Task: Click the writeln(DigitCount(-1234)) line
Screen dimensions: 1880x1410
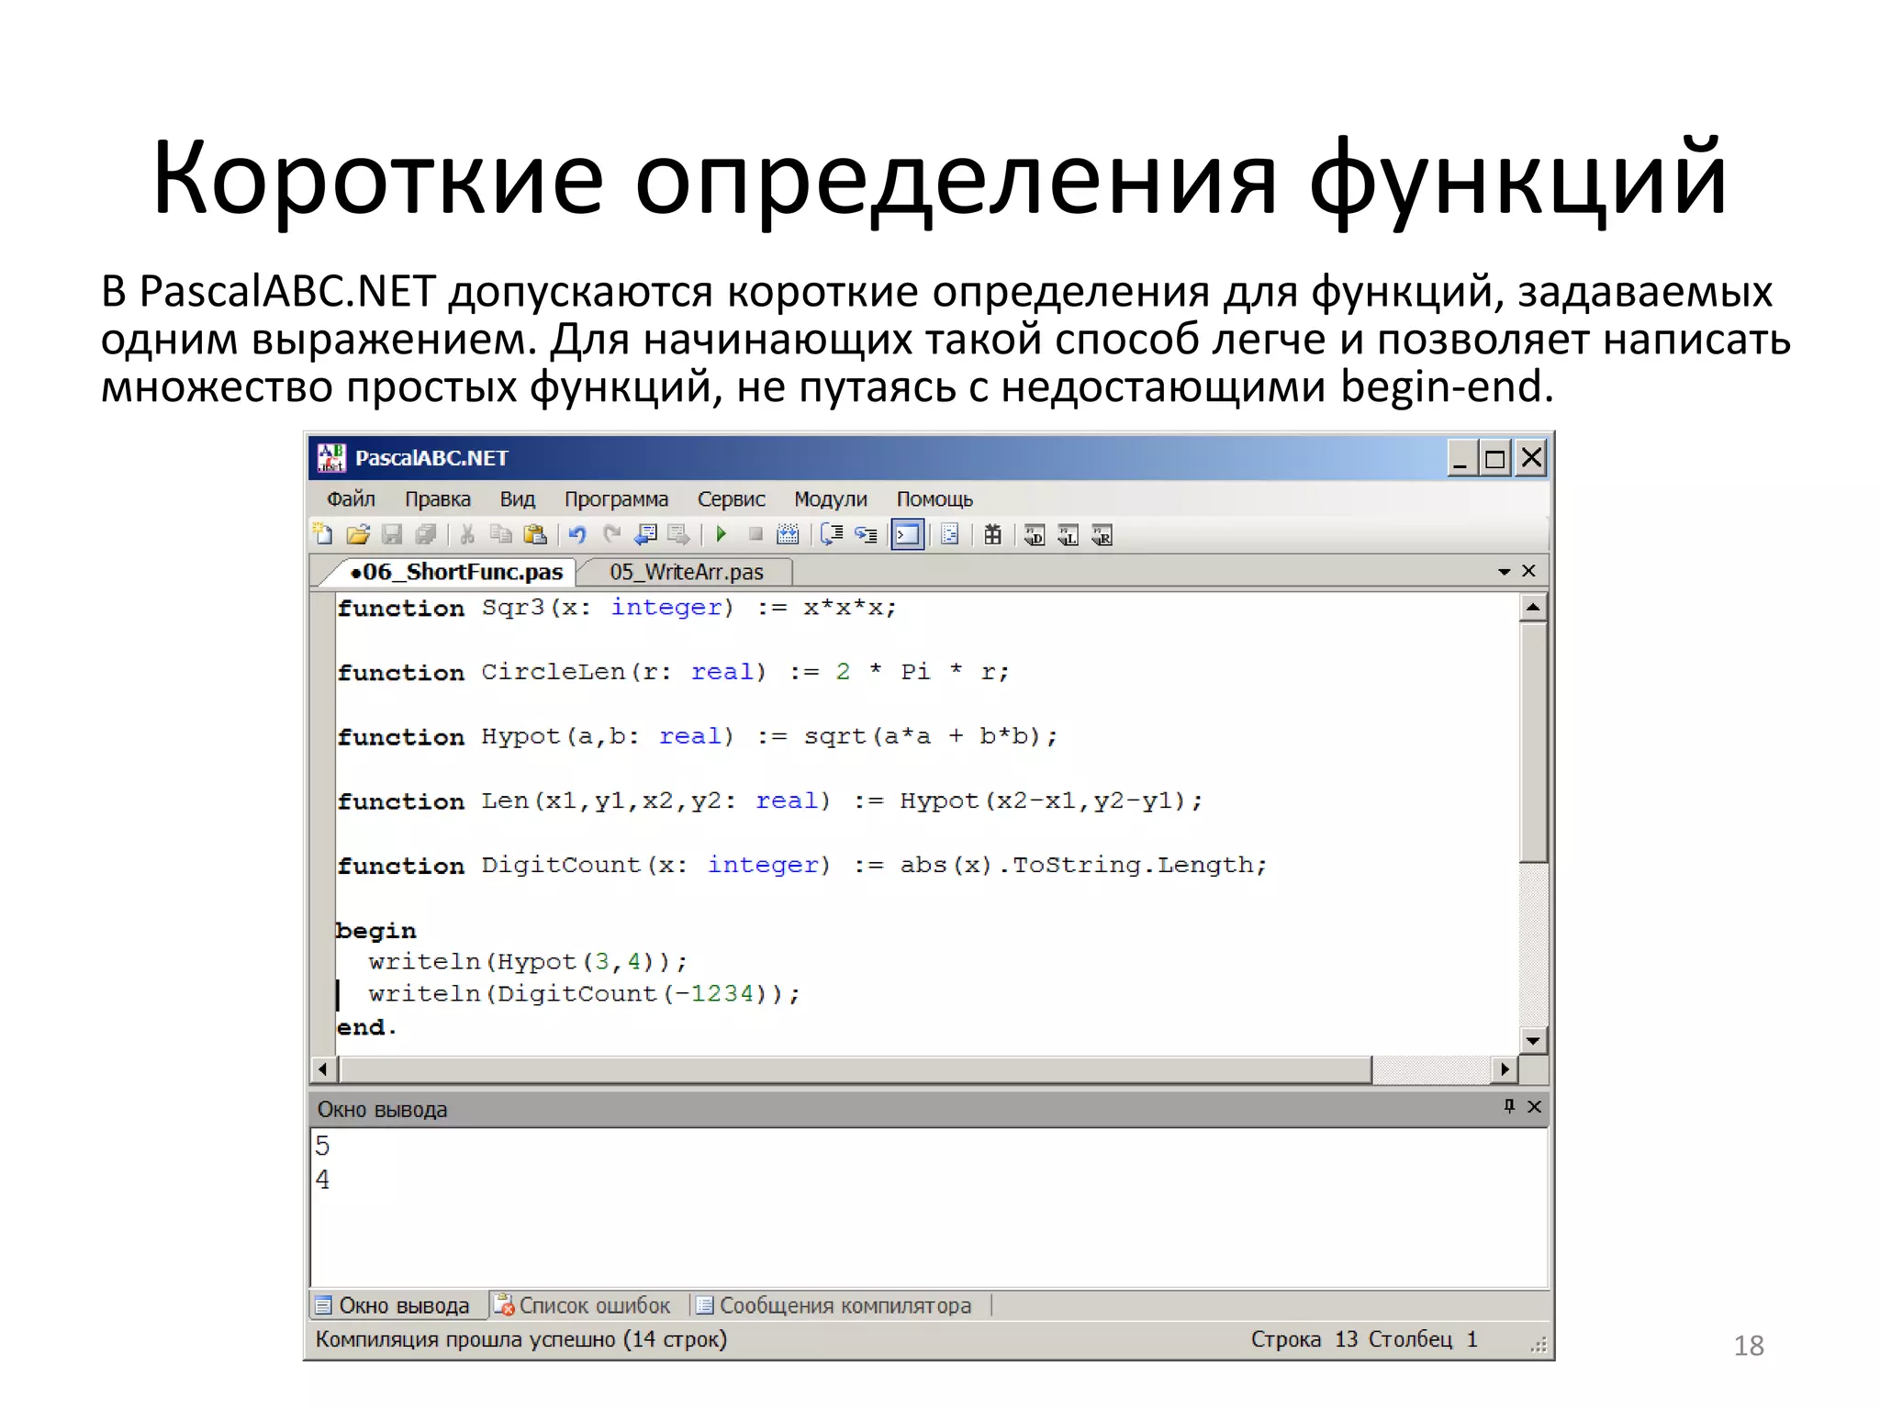Action: [584, 994]
